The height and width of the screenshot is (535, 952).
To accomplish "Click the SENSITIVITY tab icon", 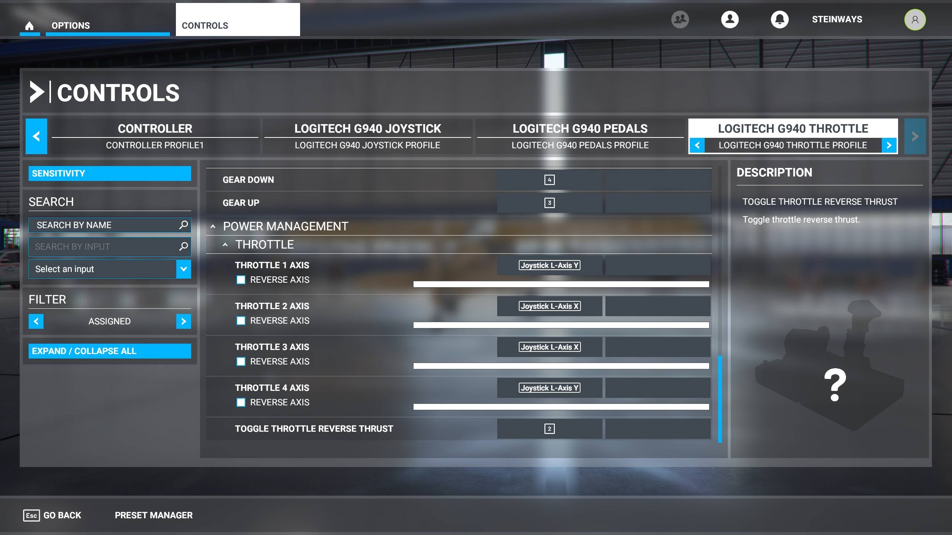I will click(x=109, y=172).
